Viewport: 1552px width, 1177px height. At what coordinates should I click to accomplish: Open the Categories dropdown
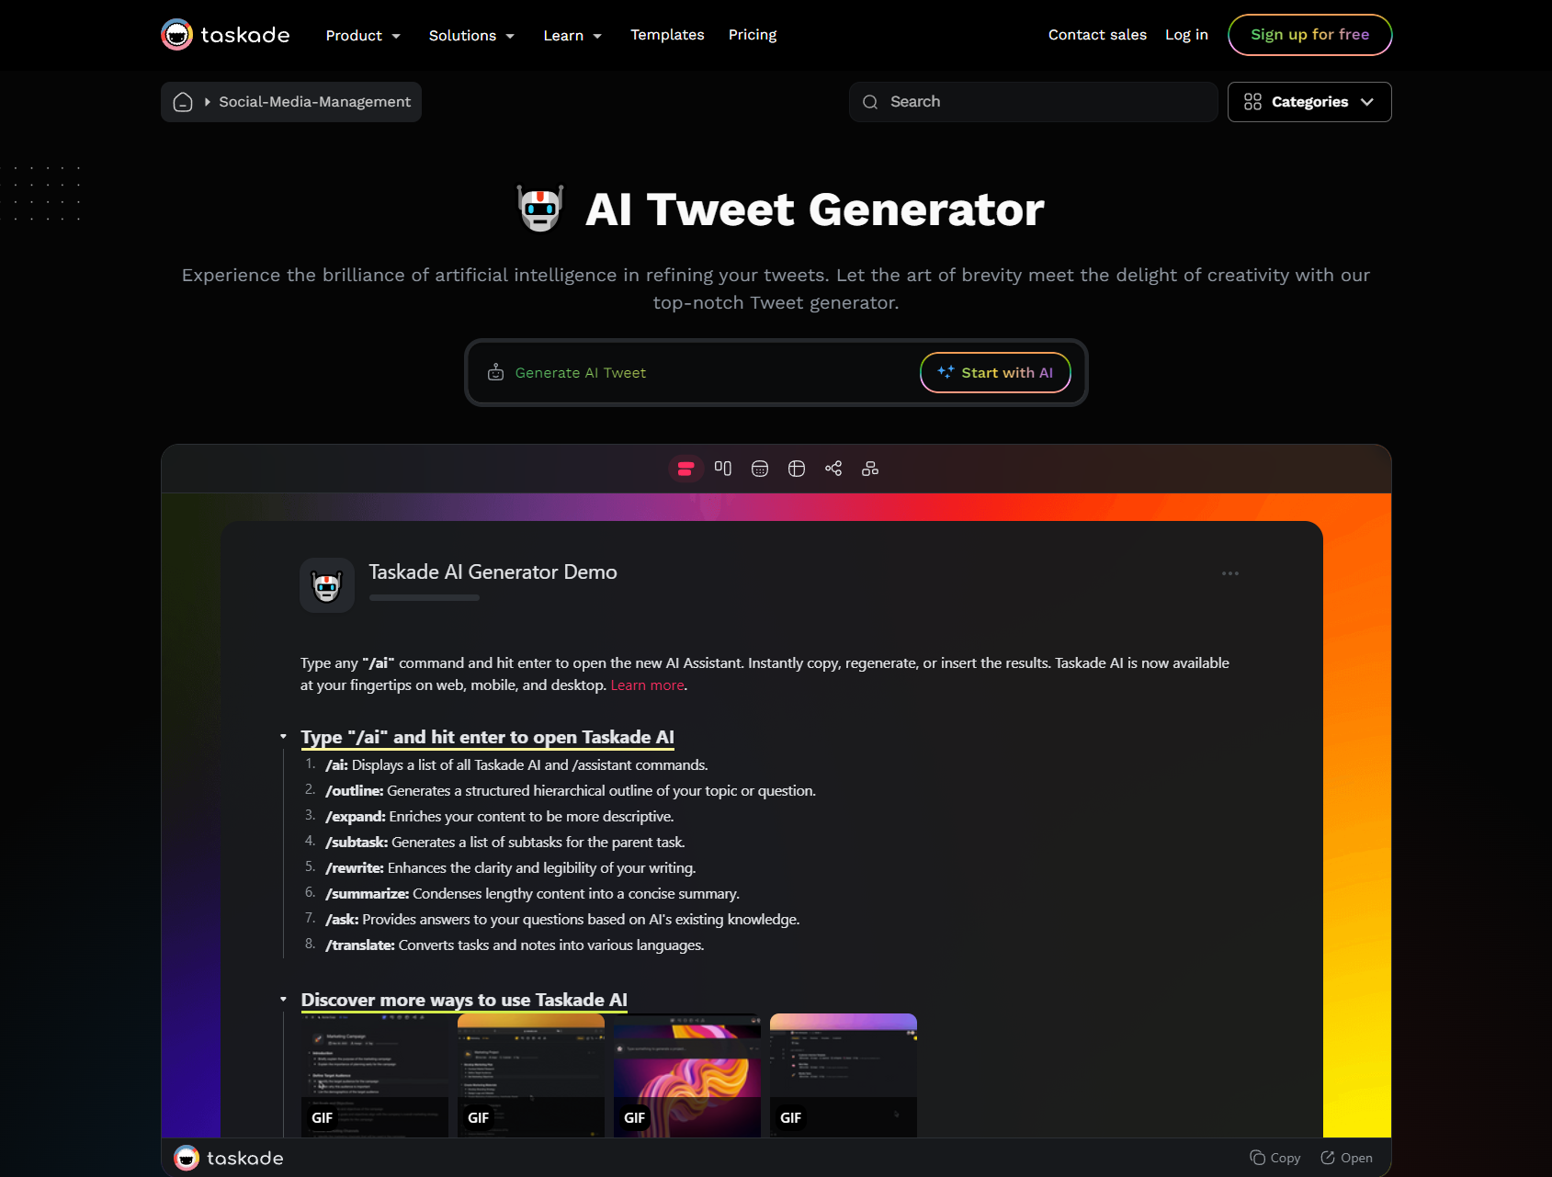(1309, 102)
